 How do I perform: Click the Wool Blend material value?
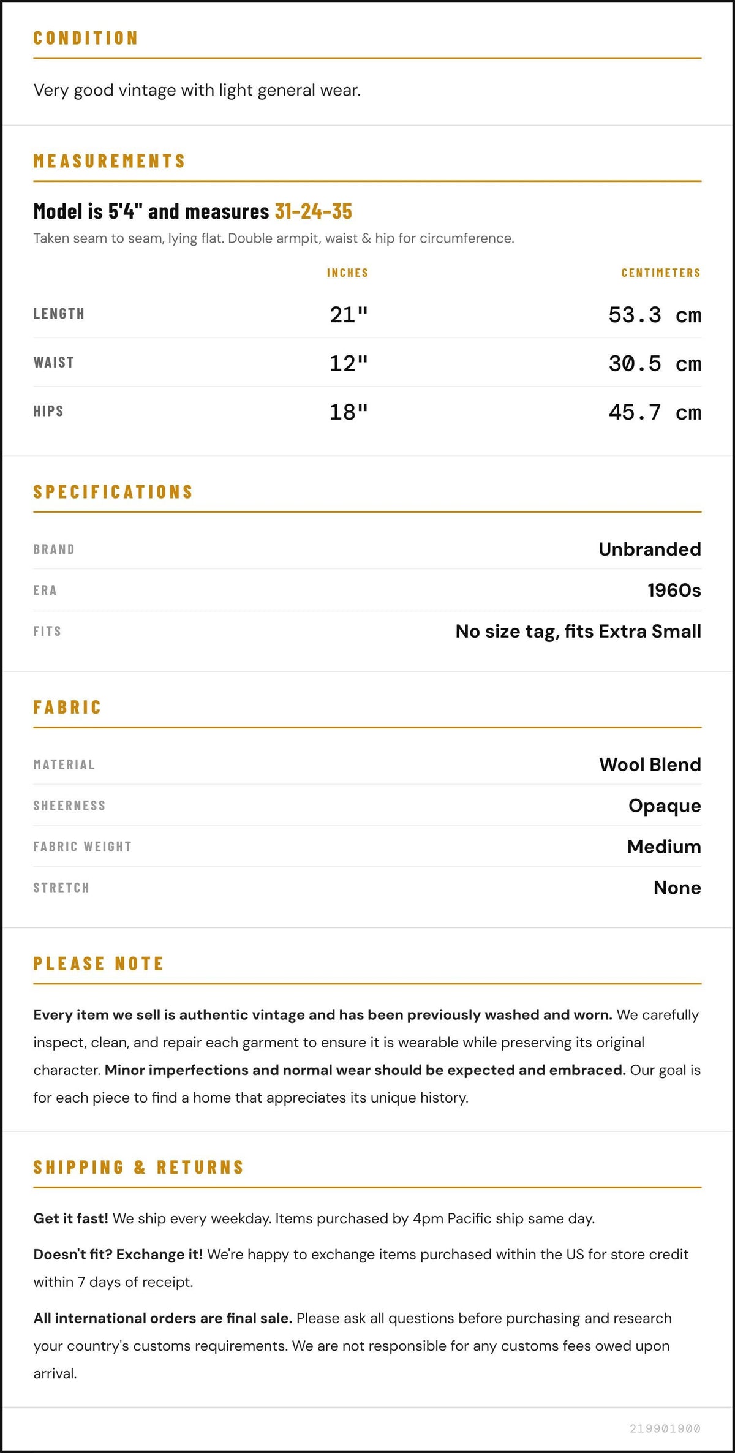[x=650, y=764]
